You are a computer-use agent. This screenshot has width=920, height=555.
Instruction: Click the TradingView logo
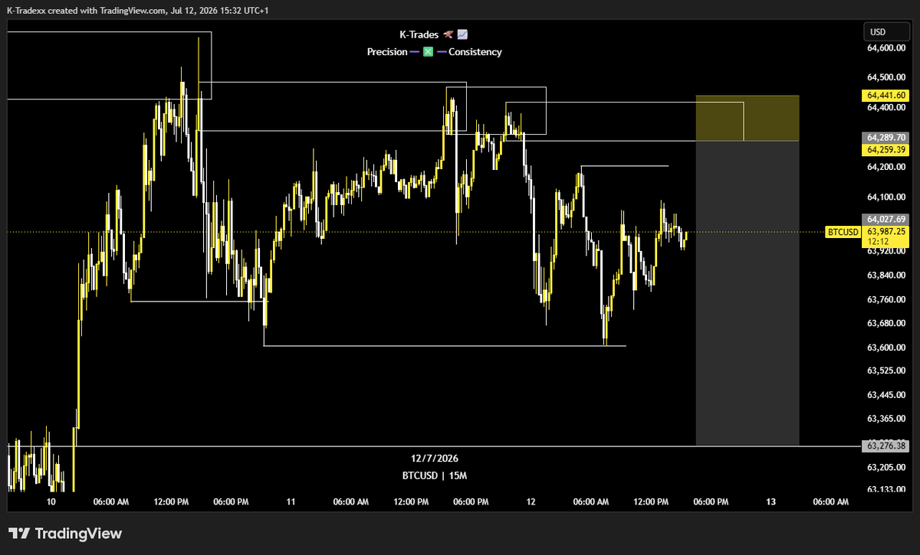tap(65, 534)
